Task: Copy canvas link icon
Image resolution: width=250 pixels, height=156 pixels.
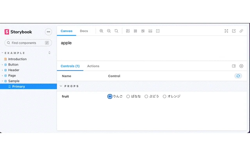Action: coord(241,31)
